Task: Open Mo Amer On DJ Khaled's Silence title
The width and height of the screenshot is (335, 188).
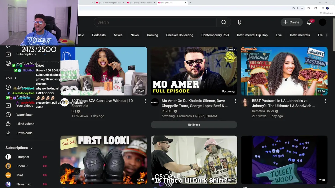Action: pyautogui.click(x=194, y=103)
